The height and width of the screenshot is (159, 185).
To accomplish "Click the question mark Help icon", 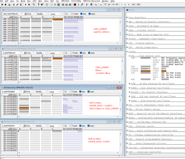I will [x=39, y=5].
